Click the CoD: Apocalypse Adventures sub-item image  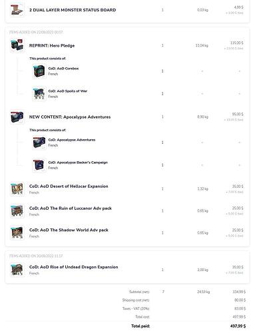click(x=39, y=143)
